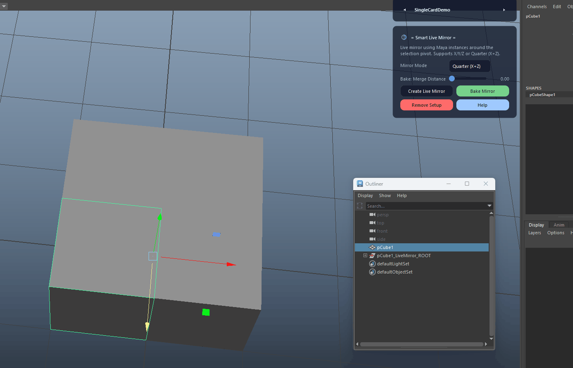
Task: Click the pCube1 object name in the Channel Box
Action: point(533,16)
